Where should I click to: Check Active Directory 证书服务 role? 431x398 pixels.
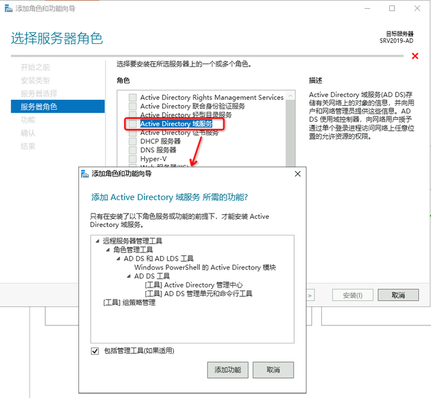pos(133,133)
